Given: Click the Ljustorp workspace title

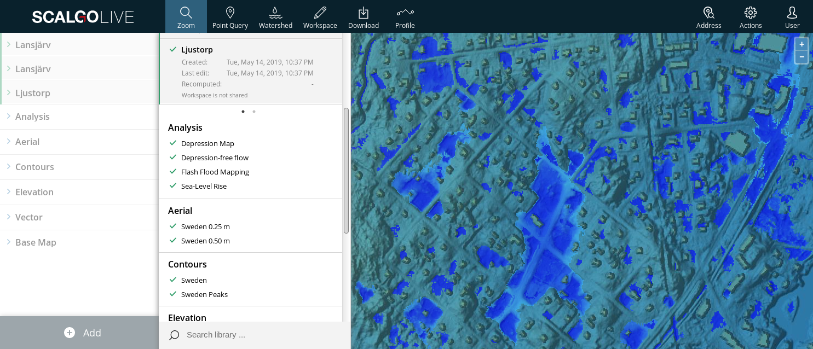Looking at the screenshot, I should pyautogui.click(x=197, y=49).
